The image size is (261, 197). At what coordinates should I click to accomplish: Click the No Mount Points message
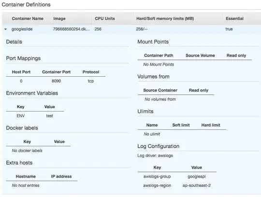point(159,65)
